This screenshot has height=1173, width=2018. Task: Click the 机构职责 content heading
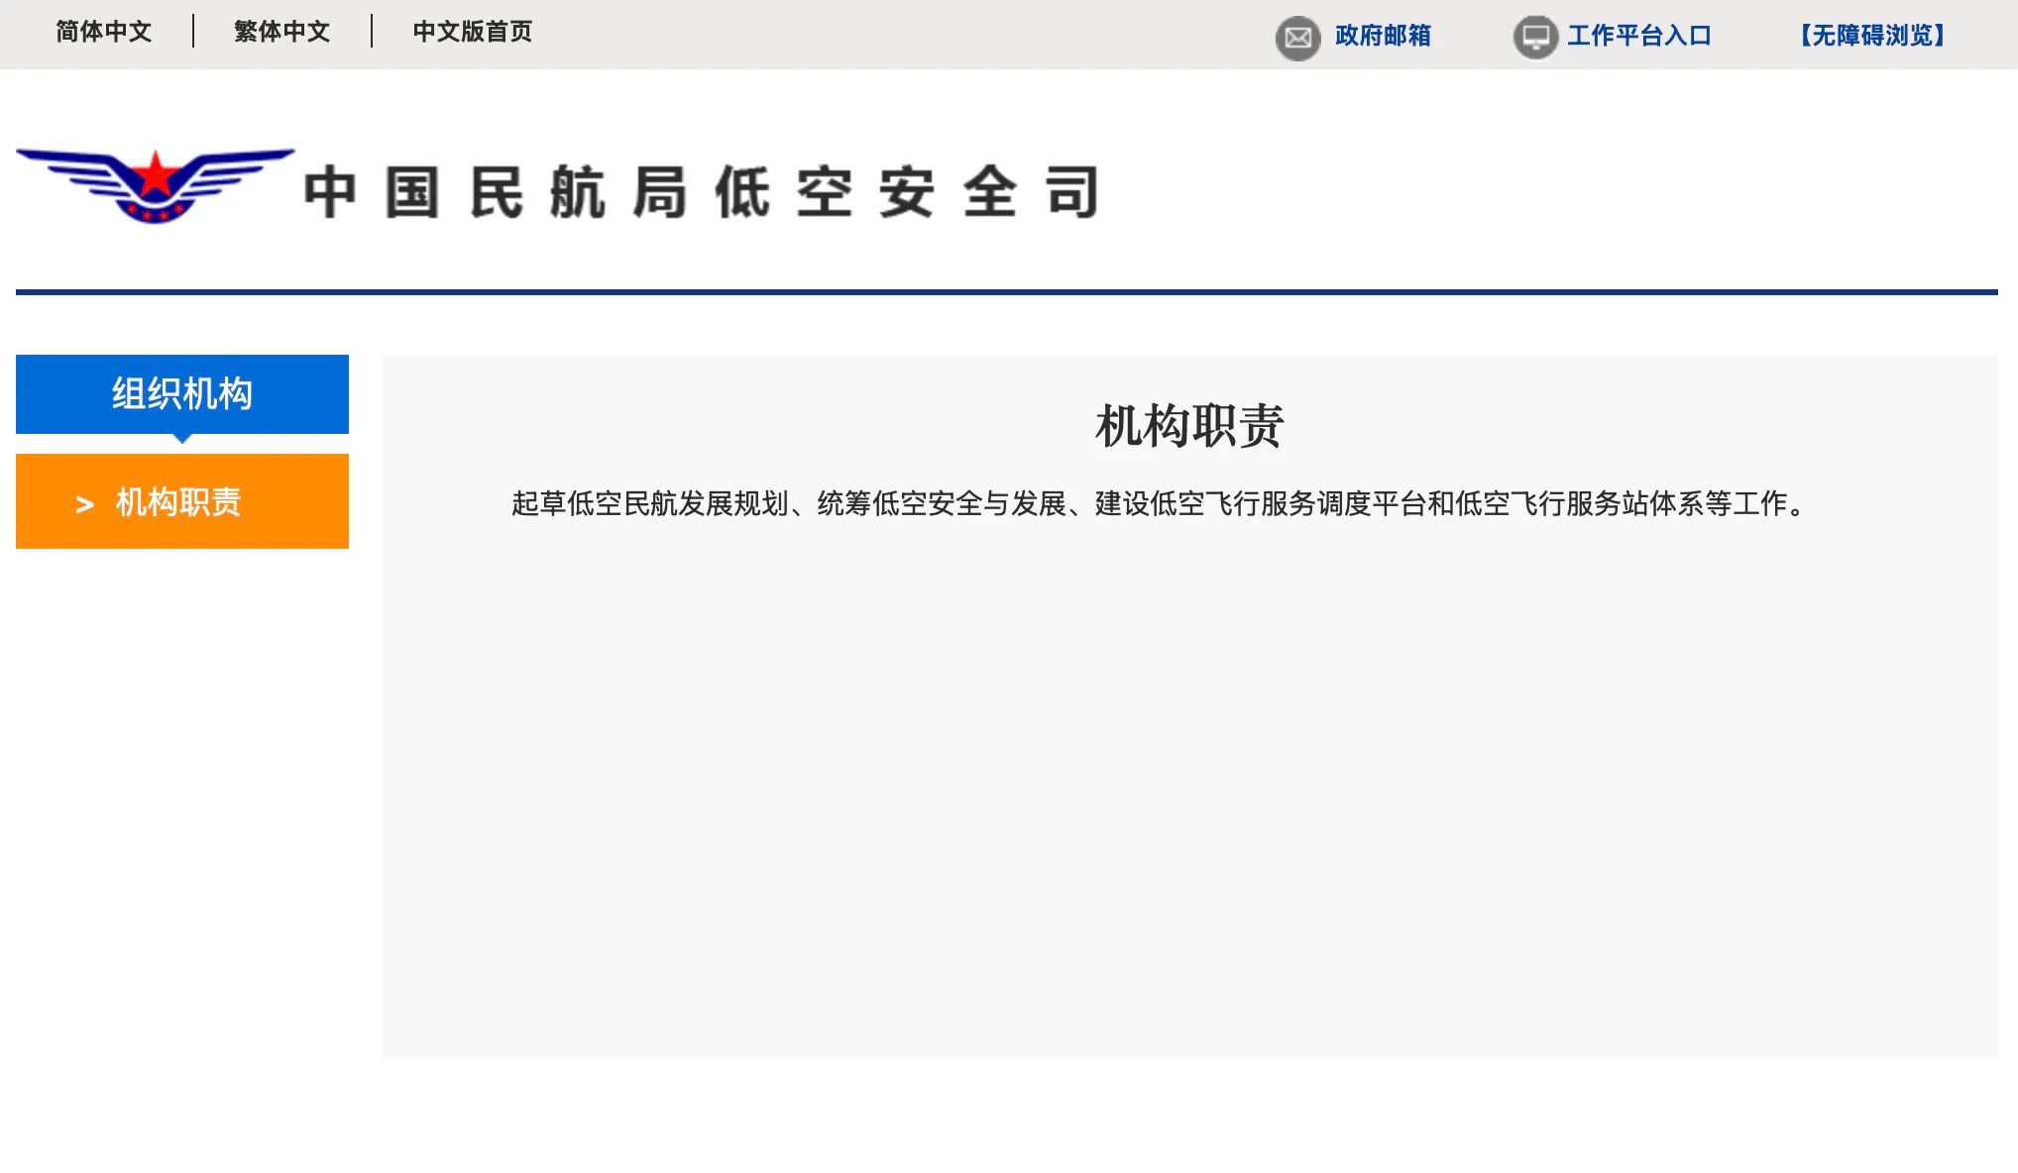tap(1189, 426)
